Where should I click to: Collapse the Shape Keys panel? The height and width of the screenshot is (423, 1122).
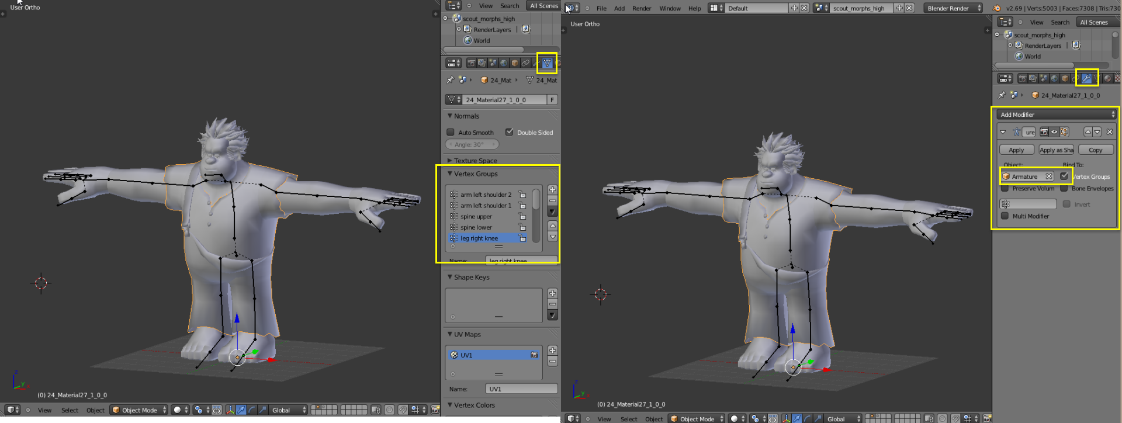pyautogui.click(x=449, y=277)
